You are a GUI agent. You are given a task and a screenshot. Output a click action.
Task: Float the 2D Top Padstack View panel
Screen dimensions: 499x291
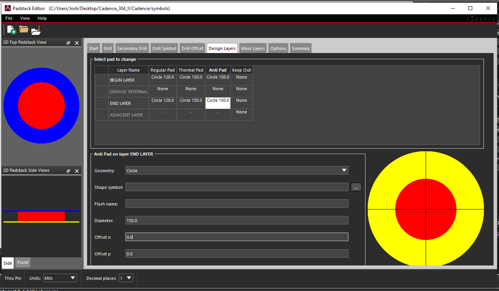tap(69, 43)
